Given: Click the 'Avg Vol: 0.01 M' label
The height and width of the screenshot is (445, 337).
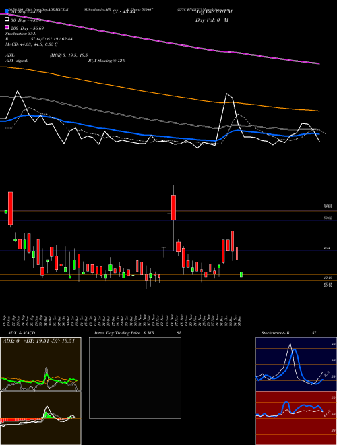Looking at the screenshot, I should (x=214, y=12).
